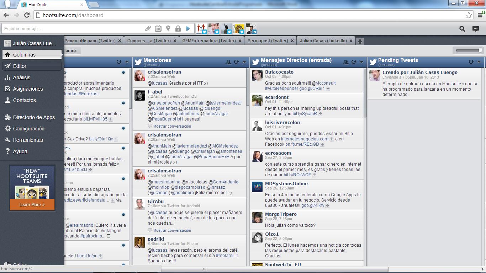Viewport: 486px width, 273px height.
Task: Open Directorio de Apps in the sidebar
Action: coord(32,117)
